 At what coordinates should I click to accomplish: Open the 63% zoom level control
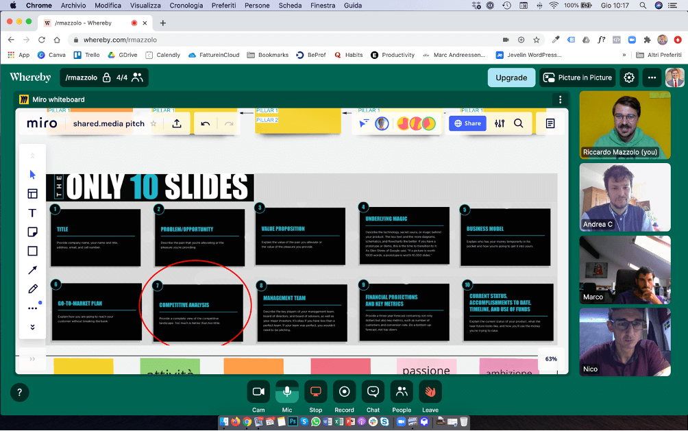pos(551,358)
